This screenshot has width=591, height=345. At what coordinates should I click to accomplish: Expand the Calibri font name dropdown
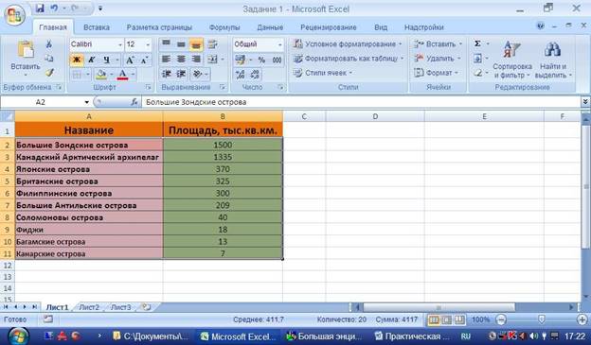pyautogui.click(x=120, y=44)
